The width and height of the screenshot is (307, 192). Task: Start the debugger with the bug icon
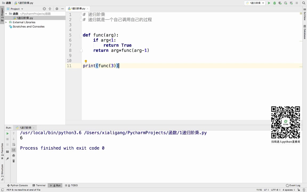[x=274, y=3]
